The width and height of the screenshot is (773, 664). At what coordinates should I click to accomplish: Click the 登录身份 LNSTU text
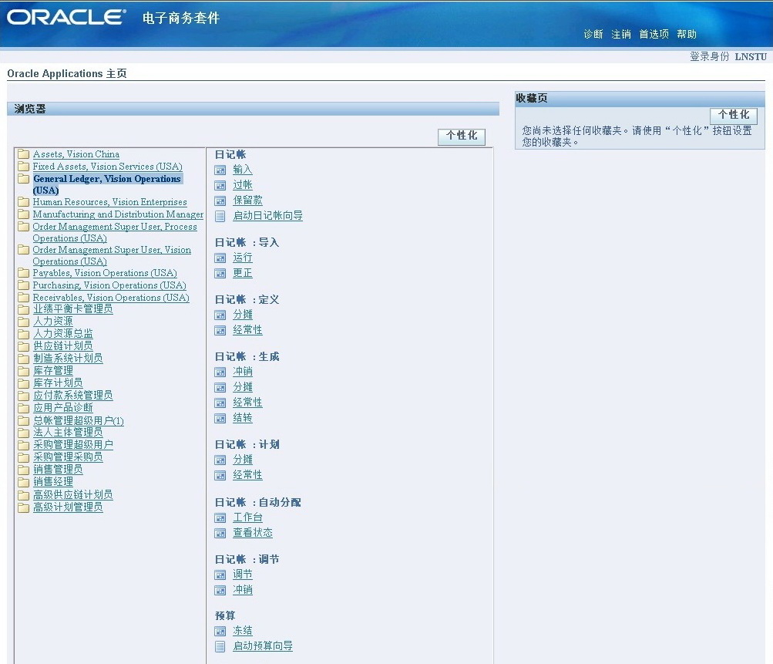728,57
